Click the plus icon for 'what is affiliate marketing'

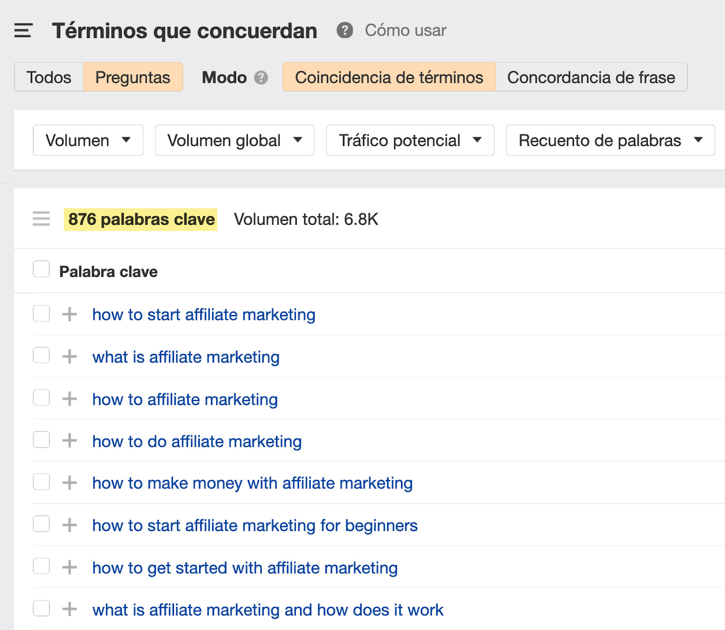coord(69,357)
